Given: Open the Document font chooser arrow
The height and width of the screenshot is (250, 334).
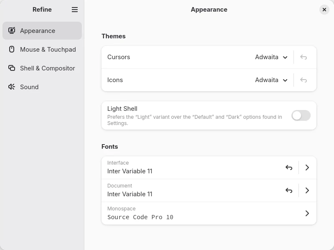Looking at the screenshot, I should coord(307,190).
